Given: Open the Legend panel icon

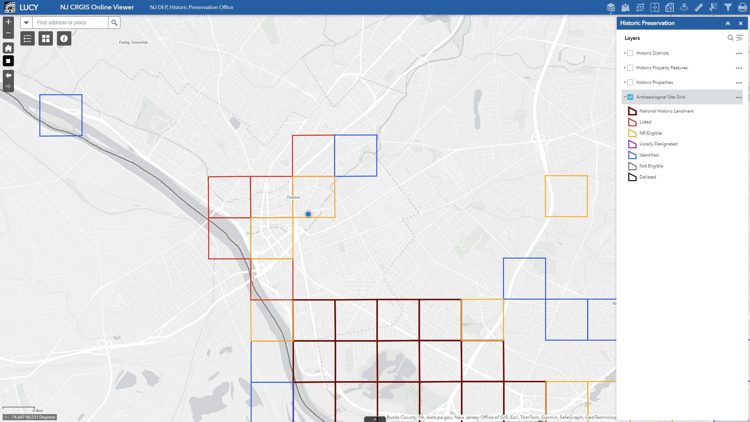Looking at the screenshot, I should coord(27,38).
